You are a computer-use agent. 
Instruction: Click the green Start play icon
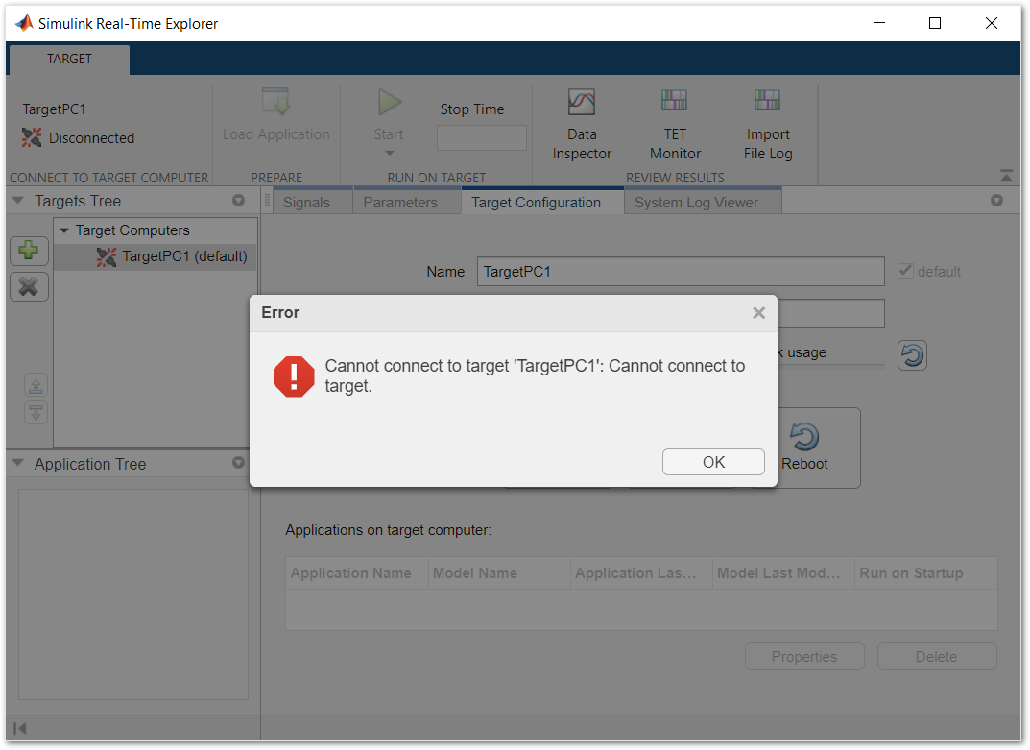390,102
